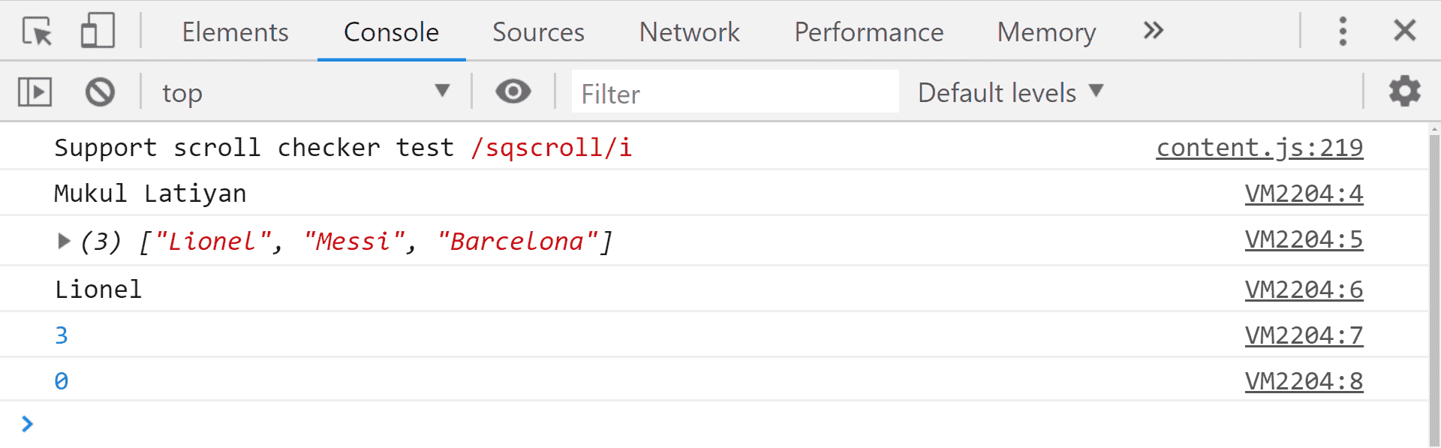
Task: Open the Sources tab
Action: [x=538, y=32]
